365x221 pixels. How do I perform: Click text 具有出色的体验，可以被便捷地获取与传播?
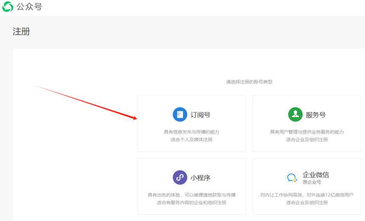tap(191, 195)
